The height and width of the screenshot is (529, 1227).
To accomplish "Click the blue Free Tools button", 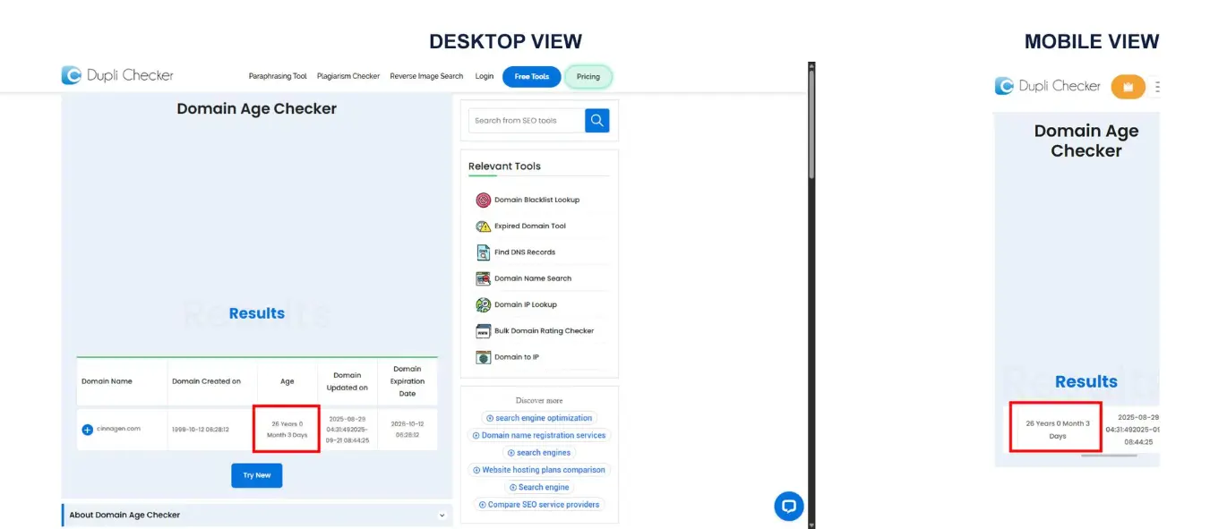I will coord(531,77).
